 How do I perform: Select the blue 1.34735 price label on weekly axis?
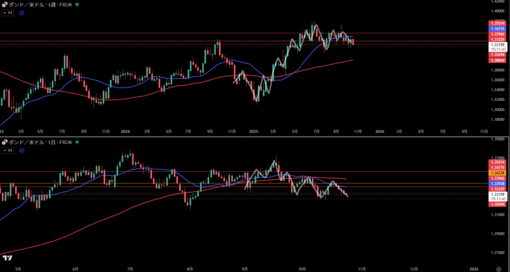[498, 29]
